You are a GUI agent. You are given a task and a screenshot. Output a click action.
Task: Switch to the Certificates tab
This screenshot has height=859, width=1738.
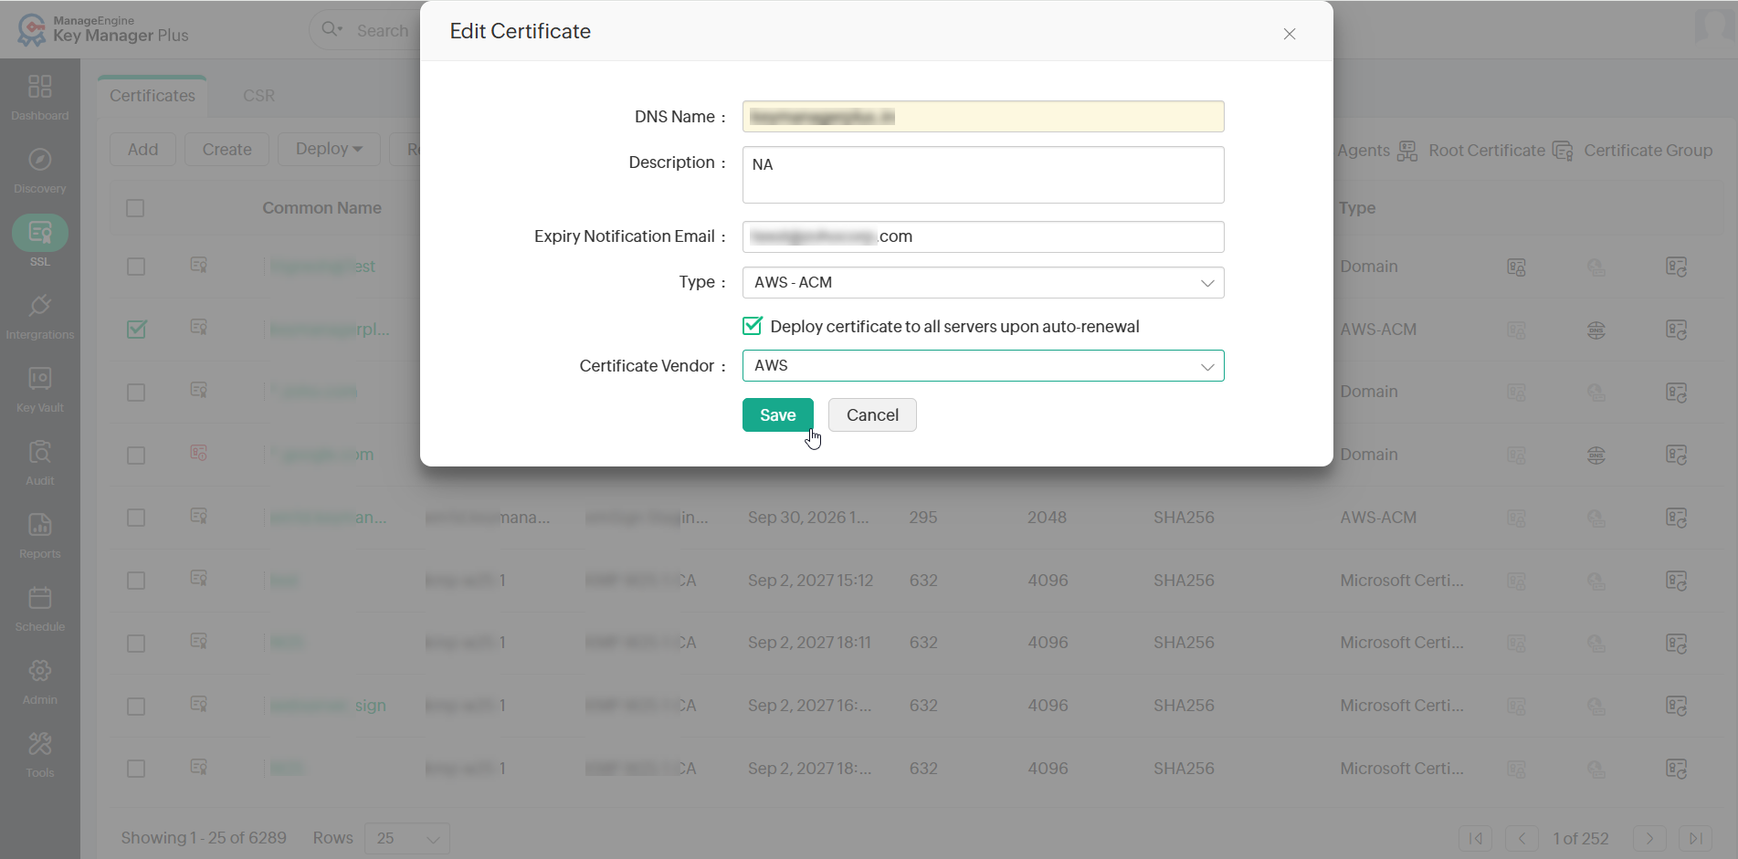pos(153,96)
